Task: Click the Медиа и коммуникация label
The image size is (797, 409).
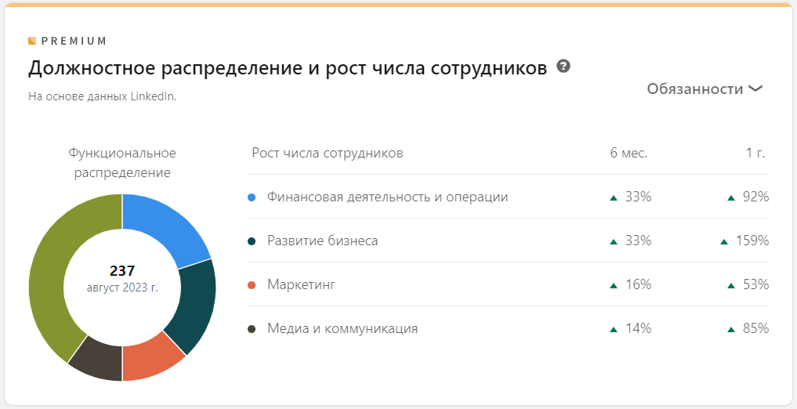Action: (342, 329)
